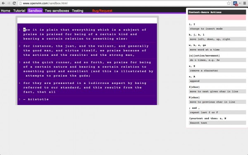Click the 'do n times, e.g. 3w' entry
Viewport: 248px width, 155px height.
(217, 60)
